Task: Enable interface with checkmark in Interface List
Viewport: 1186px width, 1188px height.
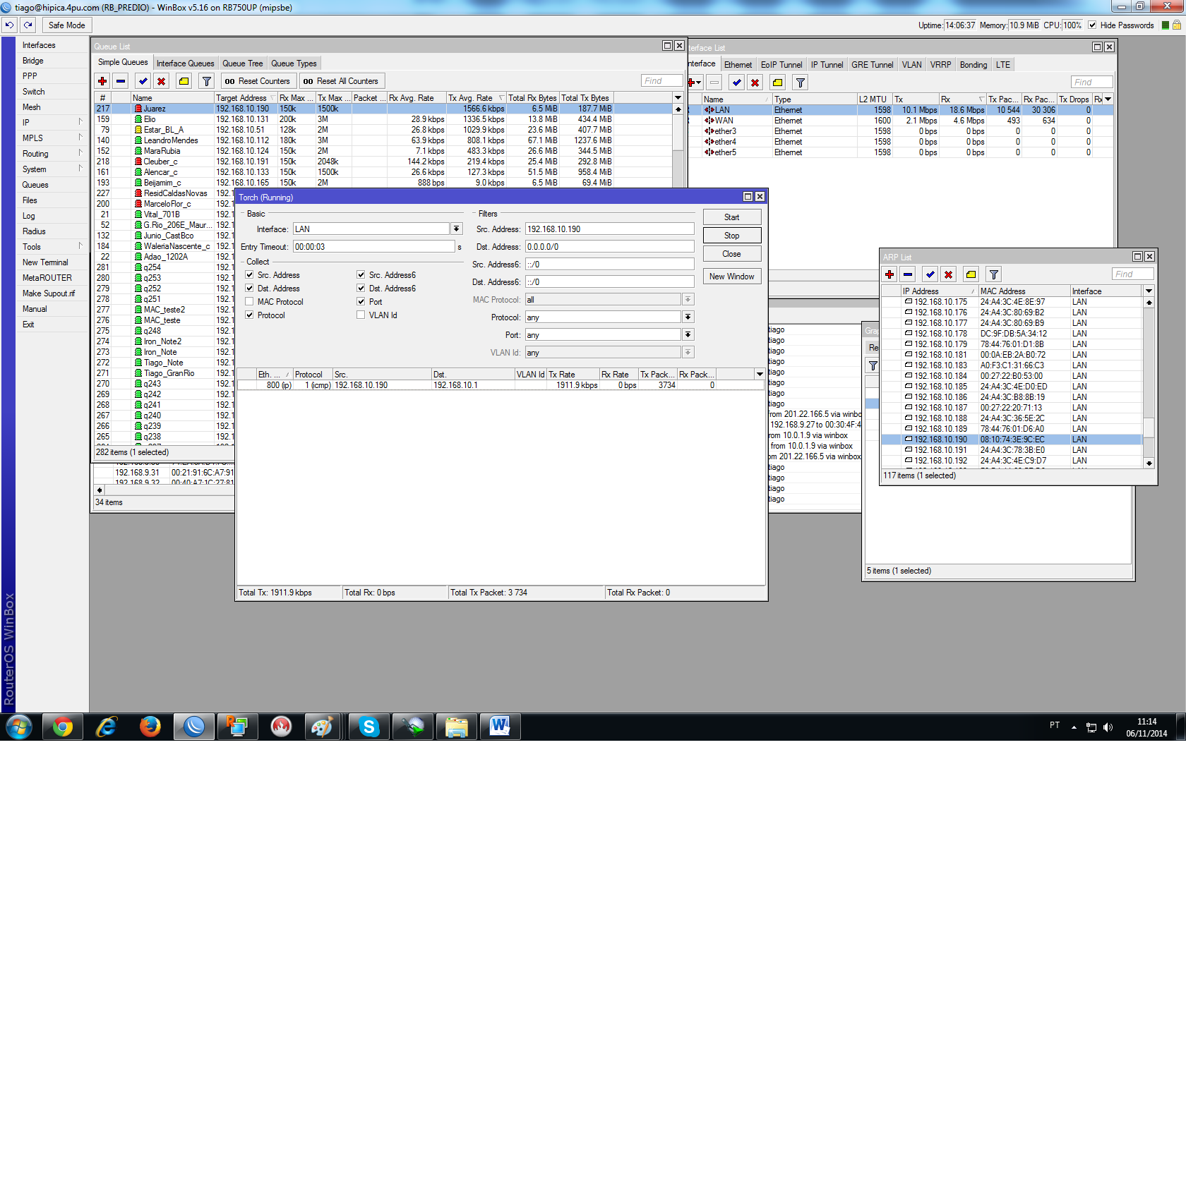Action: pyautogui.click(x=737, y=83)
